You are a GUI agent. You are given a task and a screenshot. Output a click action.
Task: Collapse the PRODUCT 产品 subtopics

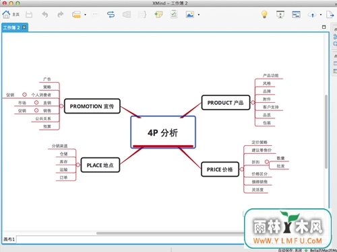click(x=253, y=103)
